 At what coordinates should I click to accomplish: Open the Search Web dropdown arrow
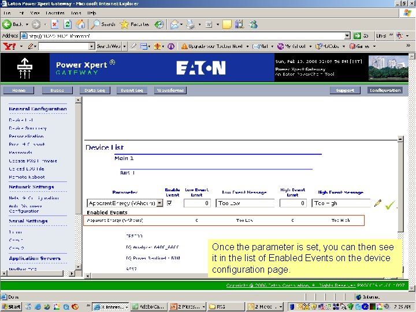(124, 46)
